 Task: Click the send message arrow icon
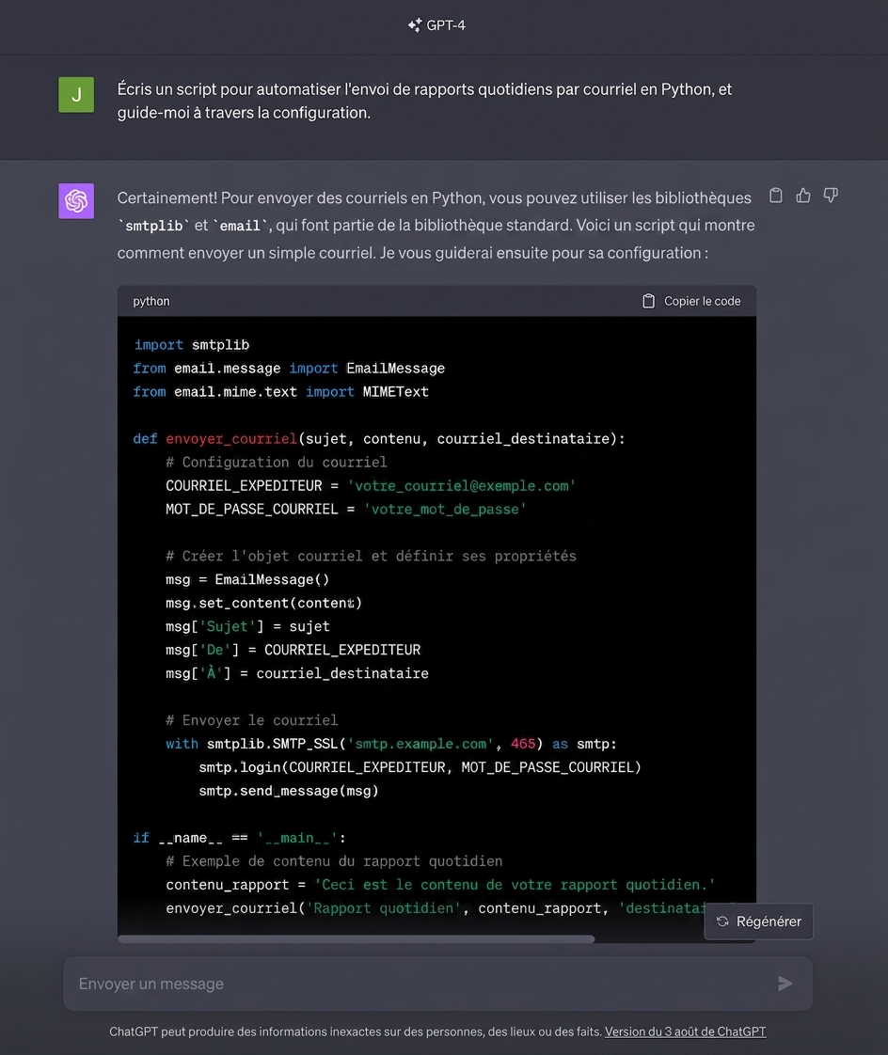point(785,984)
